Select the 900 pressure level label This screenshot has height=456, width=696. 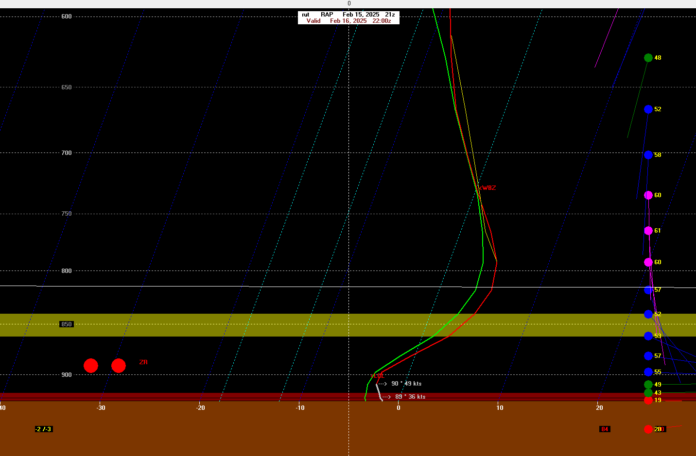click(x=67, y=375)
